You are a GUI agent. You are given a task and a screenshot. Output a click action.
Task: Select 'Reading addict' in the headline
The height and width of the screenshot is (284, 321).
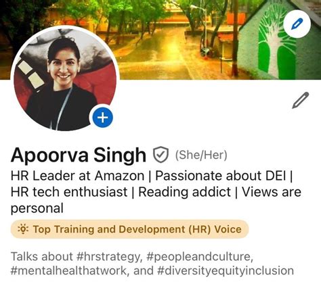(x=184, y=192)
